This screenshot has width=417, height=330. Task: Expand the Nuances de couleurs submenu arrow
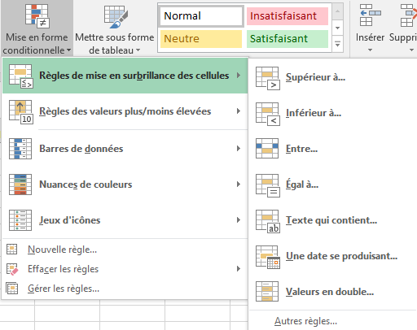tap(239, 185)
